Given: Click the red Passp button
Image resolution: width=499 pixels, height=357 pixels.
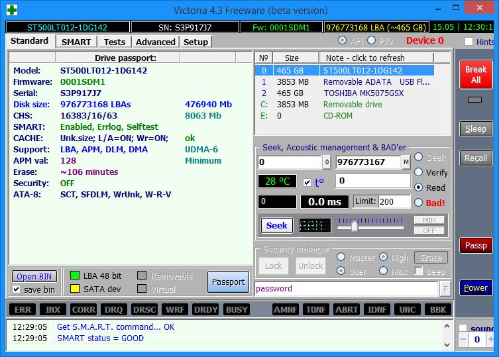Looking at the screenshot, I should pyautogui.click(x=476, y=245).
